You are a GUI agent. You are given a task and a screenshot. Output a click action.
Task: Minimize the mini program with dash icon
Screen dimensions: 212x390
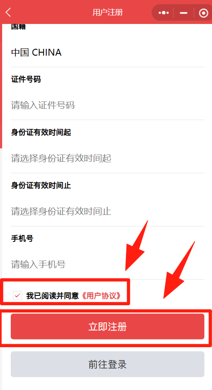click(183, 12)
